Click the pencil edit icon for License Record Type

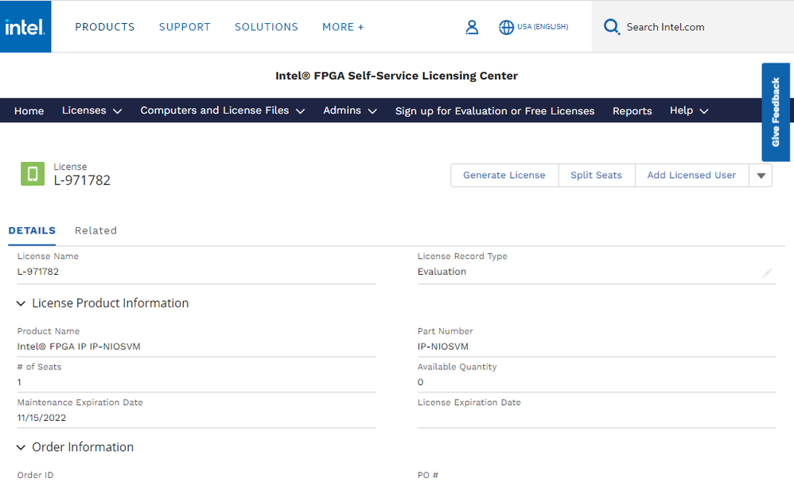[767, 272]
